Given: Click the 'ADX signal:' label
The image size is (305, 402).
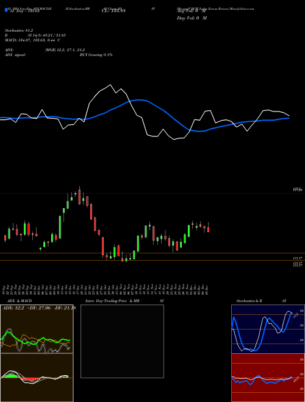Looking at the screenshot, I should [x=15, y=55].
